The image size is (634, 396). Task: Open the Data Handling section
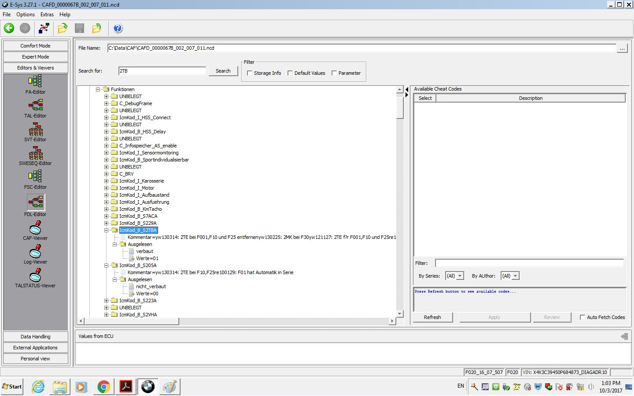tap(36, 337)
